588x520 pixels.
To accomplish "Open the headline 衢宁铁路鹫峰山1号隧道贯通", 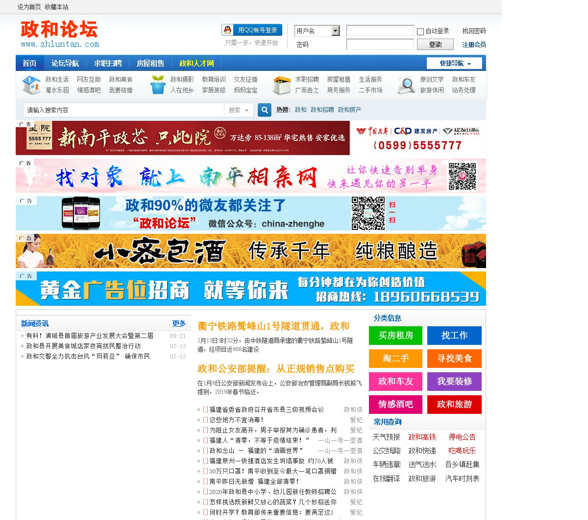I will (x=273, y=326).
